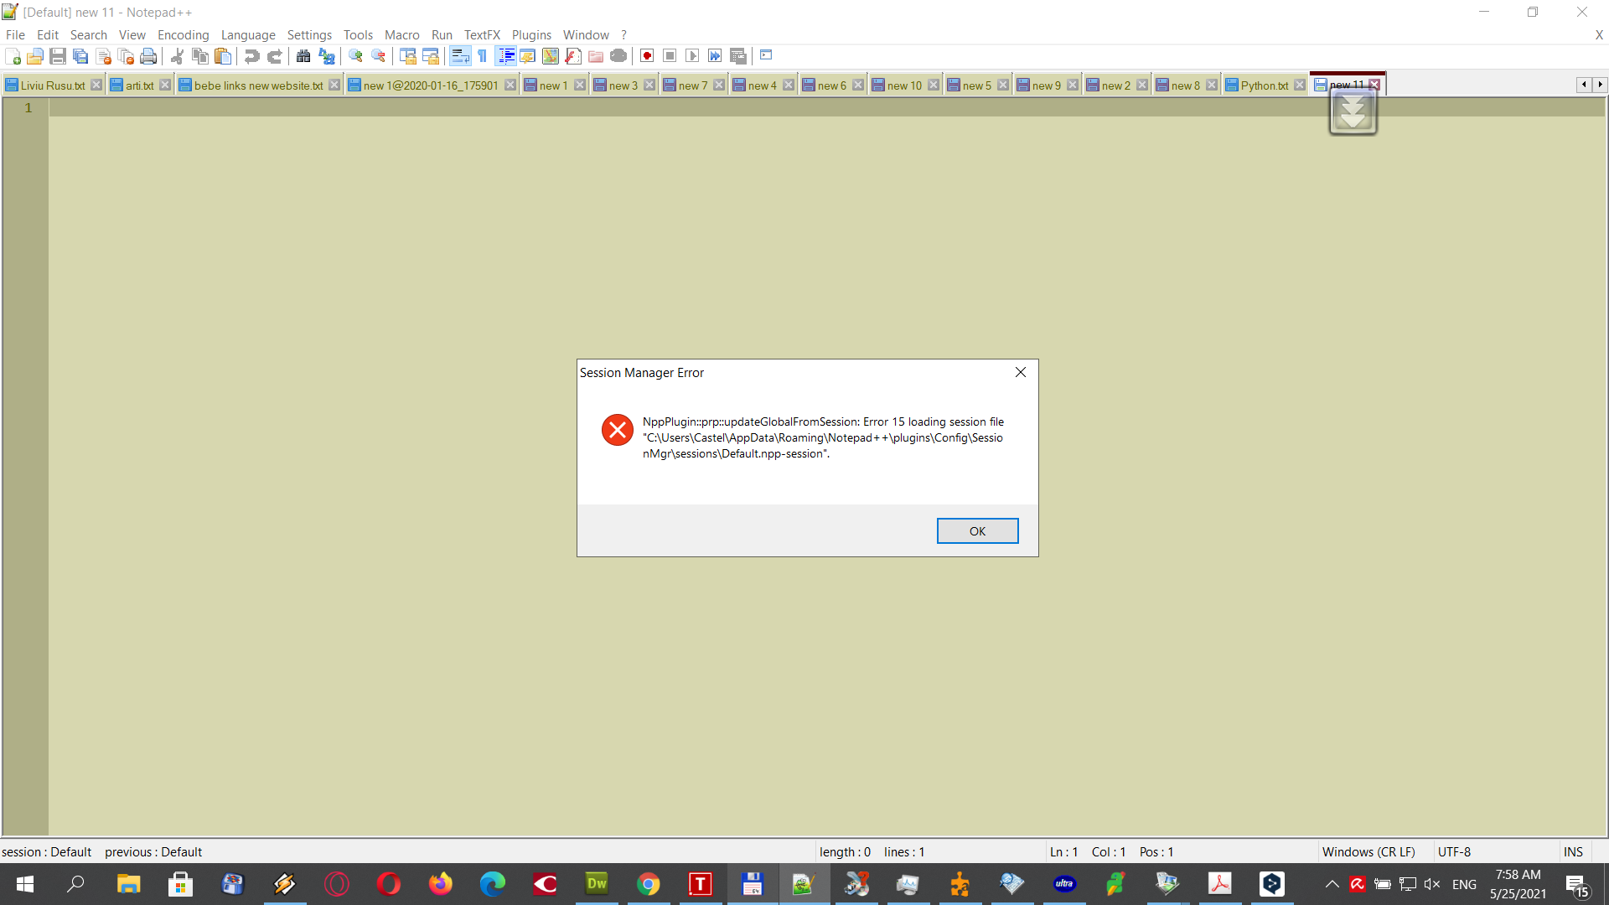
Task: Click the Copy toolbar icon
Action: tap(199, 56)
